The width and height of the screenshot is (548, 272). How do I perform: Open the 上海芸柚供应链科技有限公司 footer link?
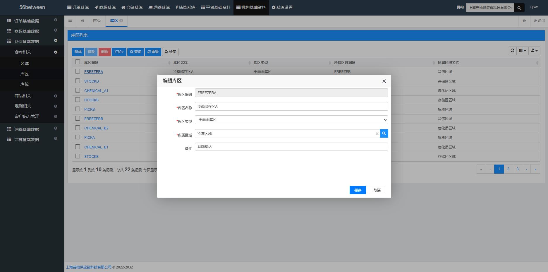89,267
